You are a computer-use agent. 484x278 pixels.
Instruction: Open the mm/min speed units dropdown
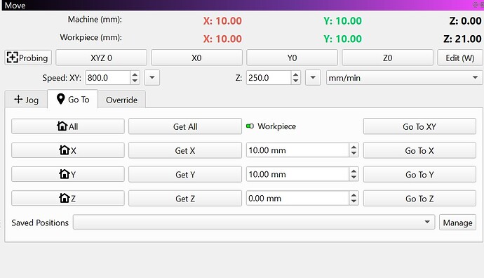point(404,77)
